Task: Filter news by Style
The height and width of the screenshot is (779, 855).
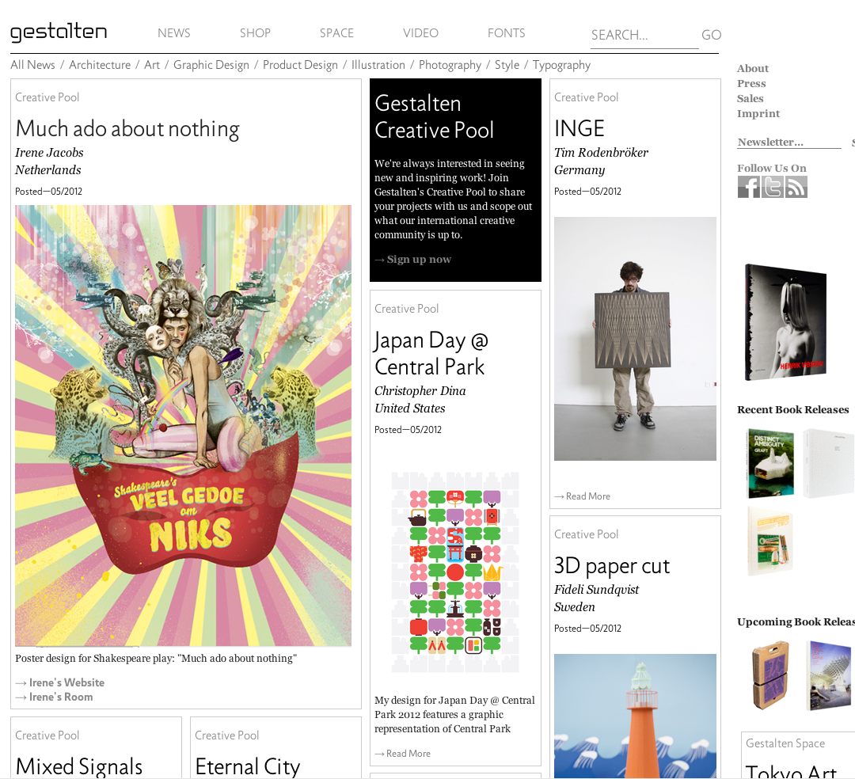Action: pos(507,65)
